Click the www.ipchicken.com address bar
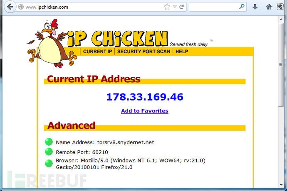 tap(92, 7)
